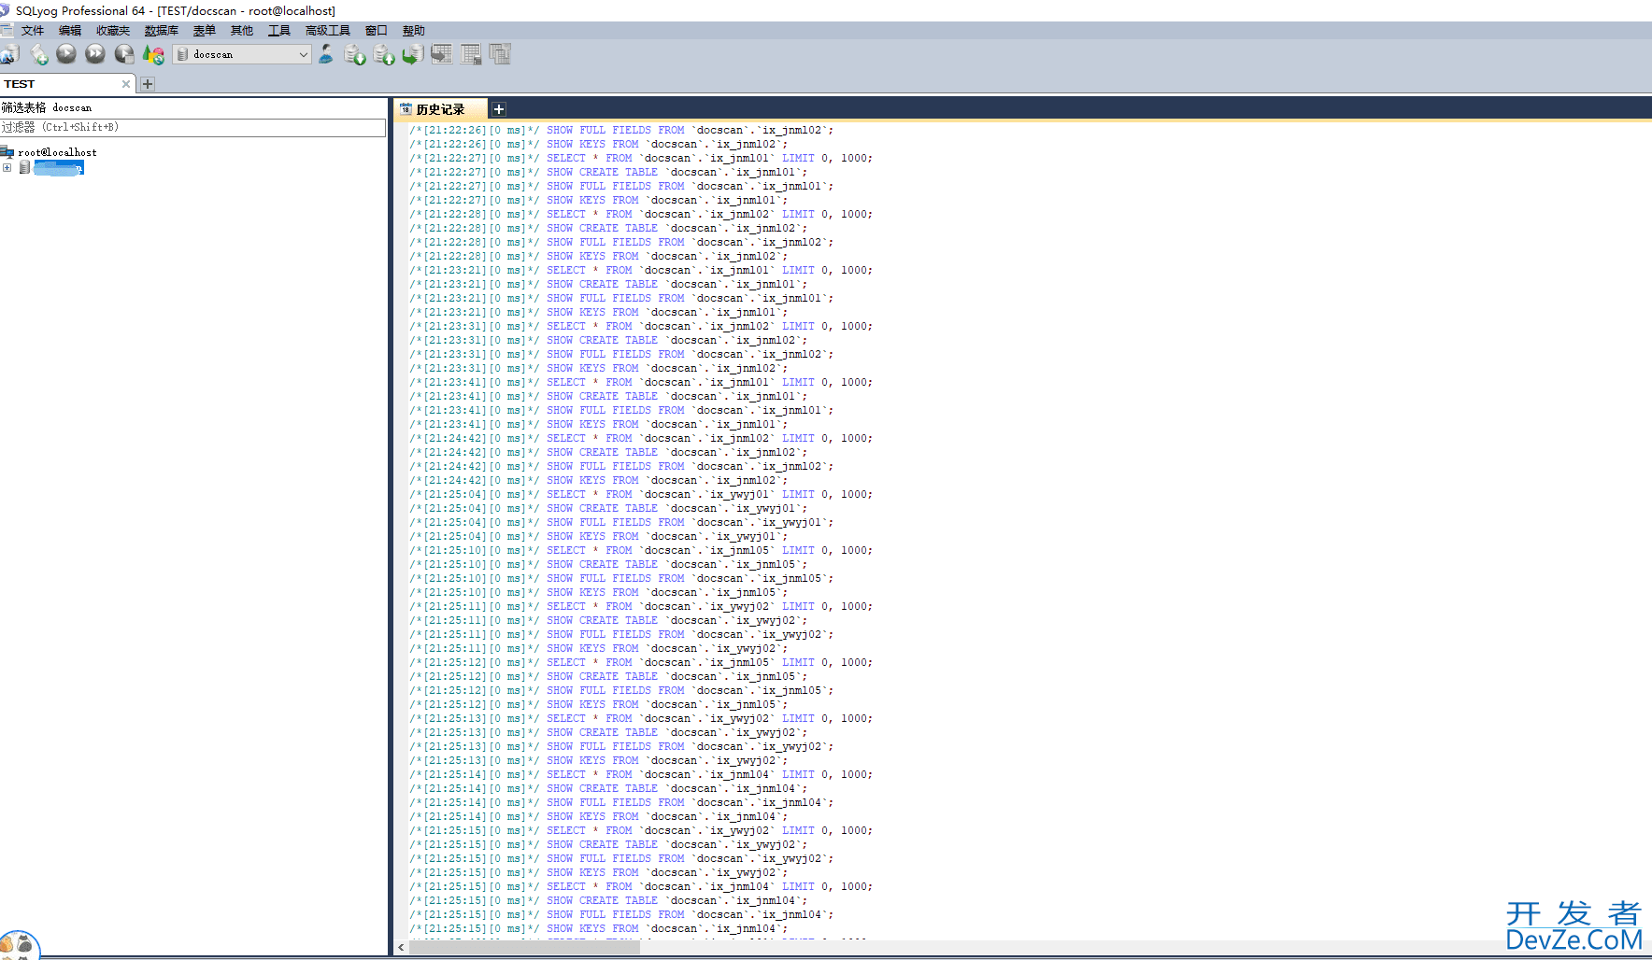
Task: Click the database cylinder icon in tree
Action: pyautogui.click(x=24, y=167)
